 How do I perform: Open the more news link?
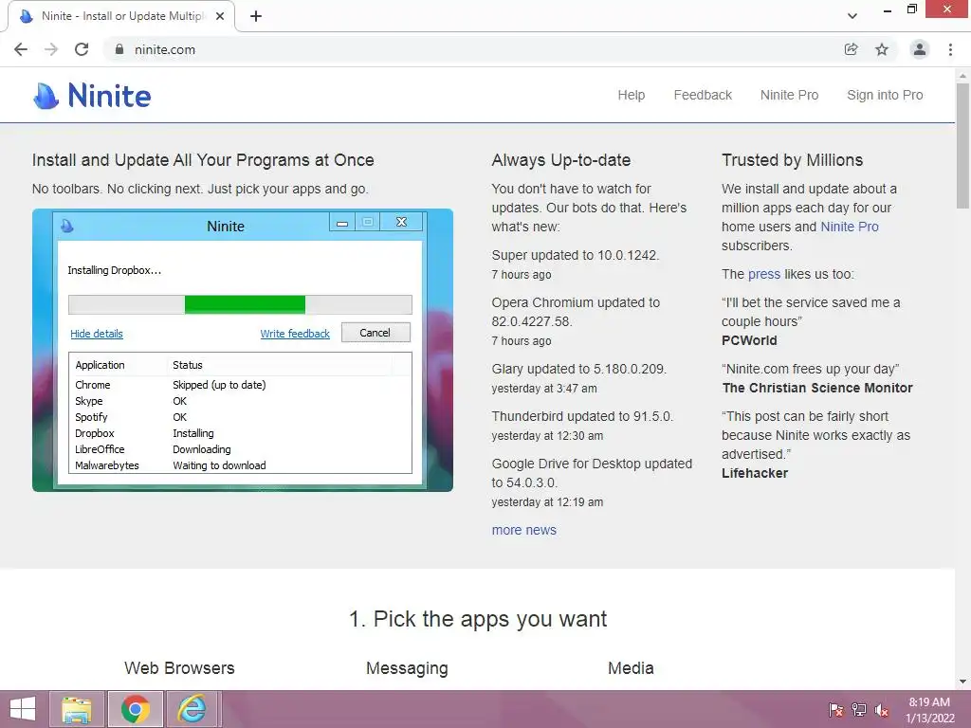[523, 531]
